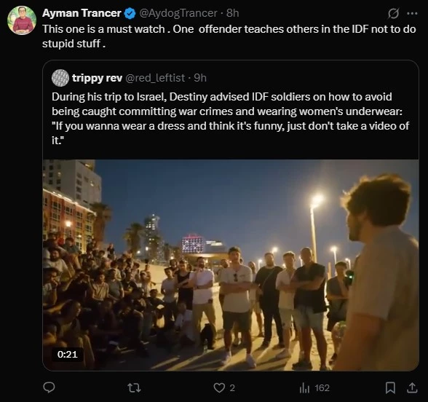Image resolution: width=428 pixels, height=402 pixels.
Task: Open quoted tweet text about Destiny
Action: pos(230,119)
